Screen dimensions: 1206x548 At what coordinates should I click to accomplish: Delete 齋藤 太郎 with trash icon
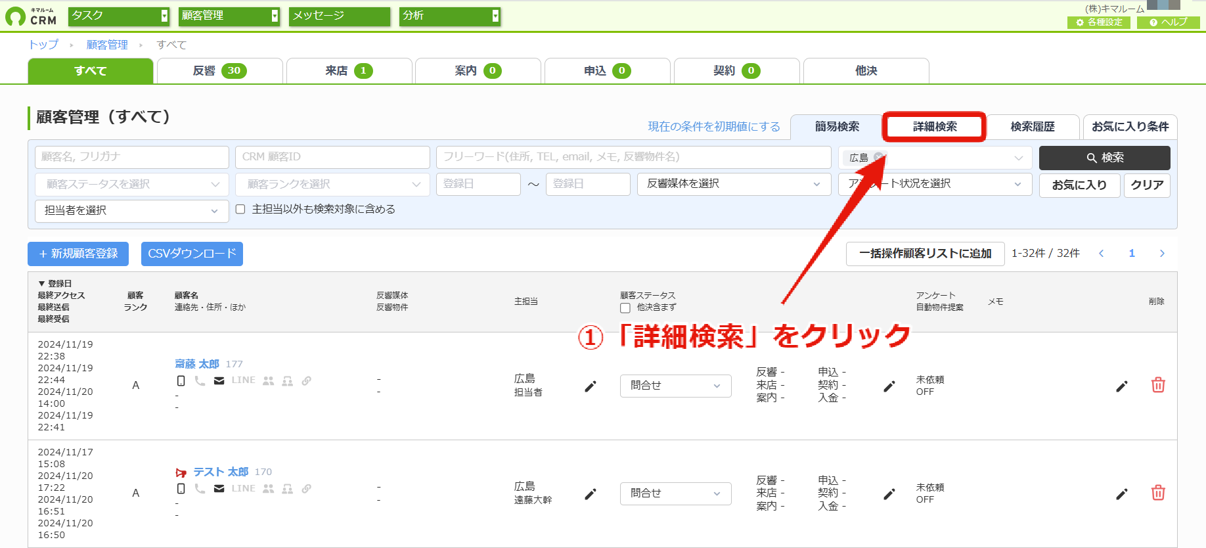tap(1158, 385)
